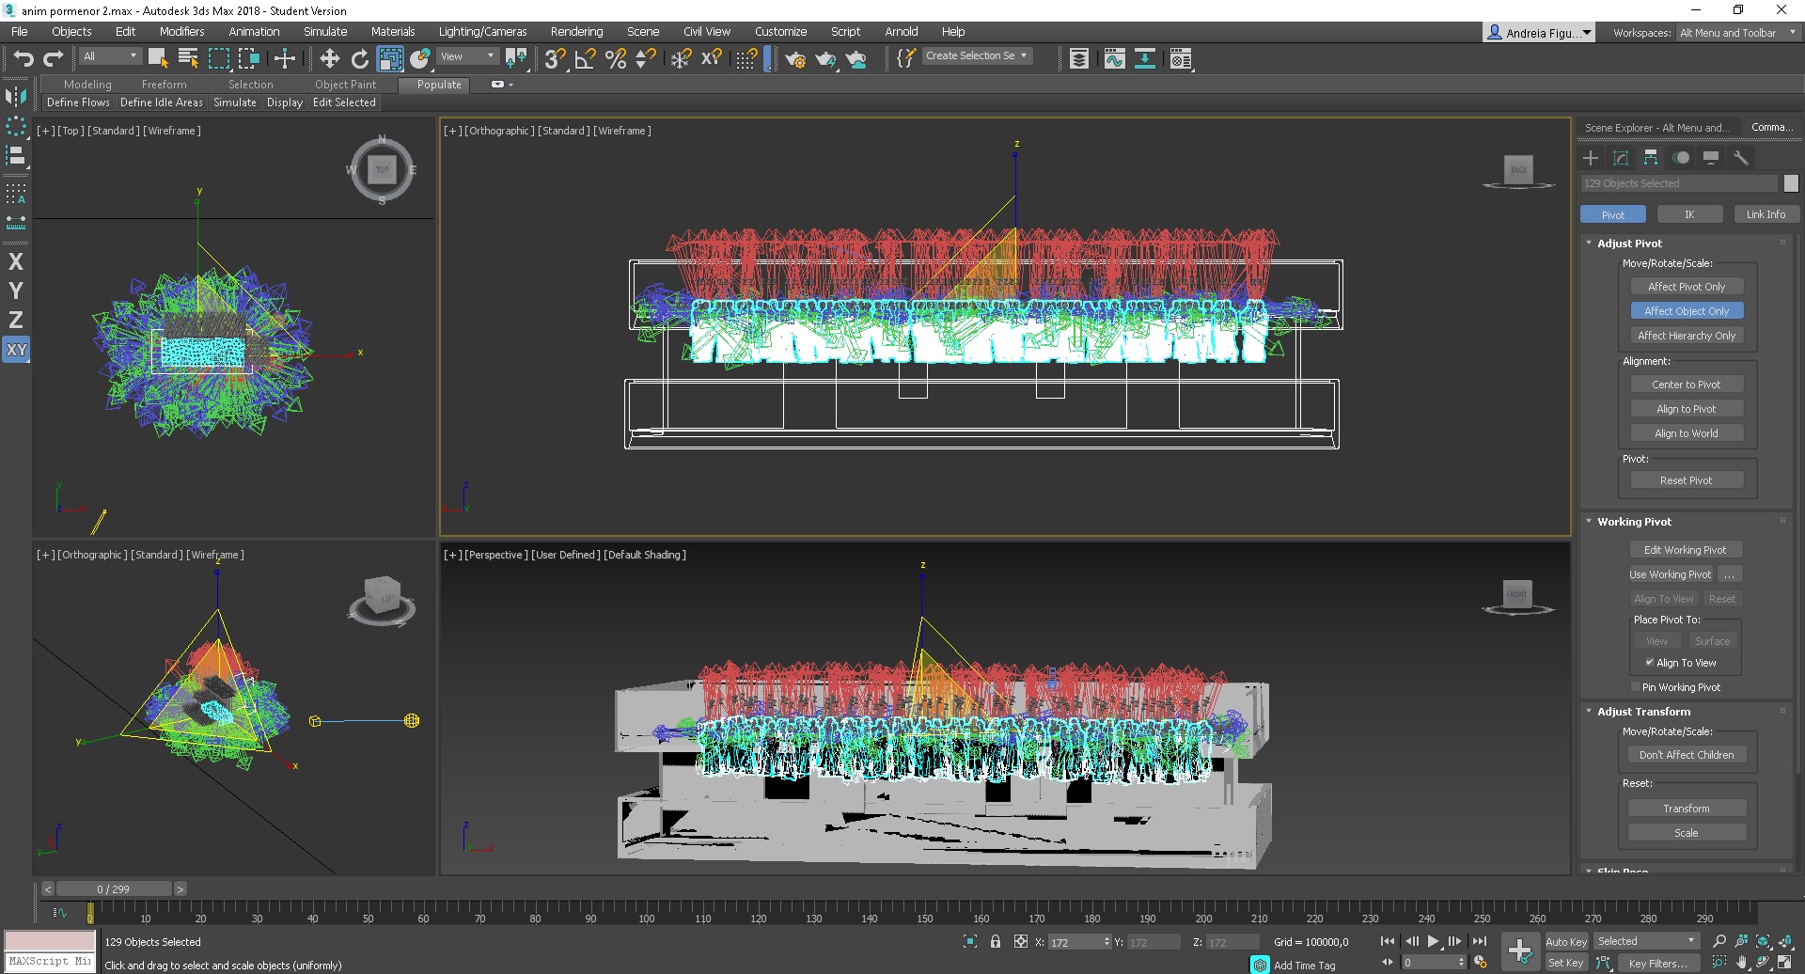Open the Modifiers menu
This screenshot has height=974, width=1805.
(x=181, y=31)
